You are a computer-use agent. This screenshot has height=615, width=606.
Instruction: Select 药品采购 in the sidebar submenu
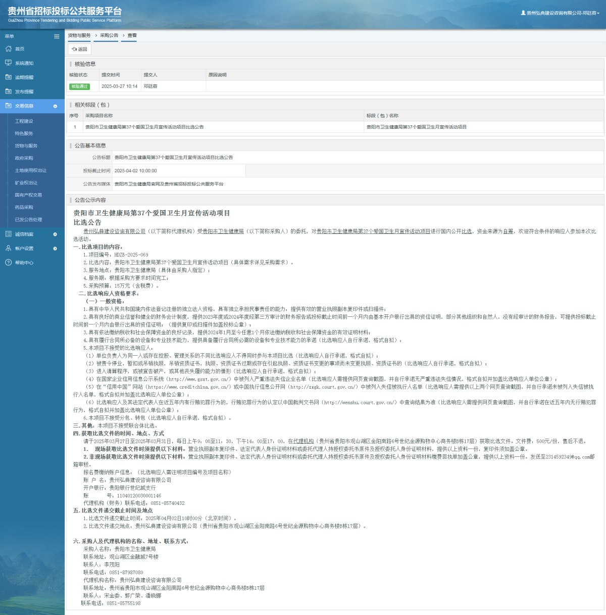pyautogui.click(x=24, y=207)
